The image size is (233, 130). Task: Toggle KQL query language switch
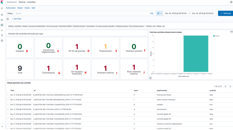tap(152, 13)
